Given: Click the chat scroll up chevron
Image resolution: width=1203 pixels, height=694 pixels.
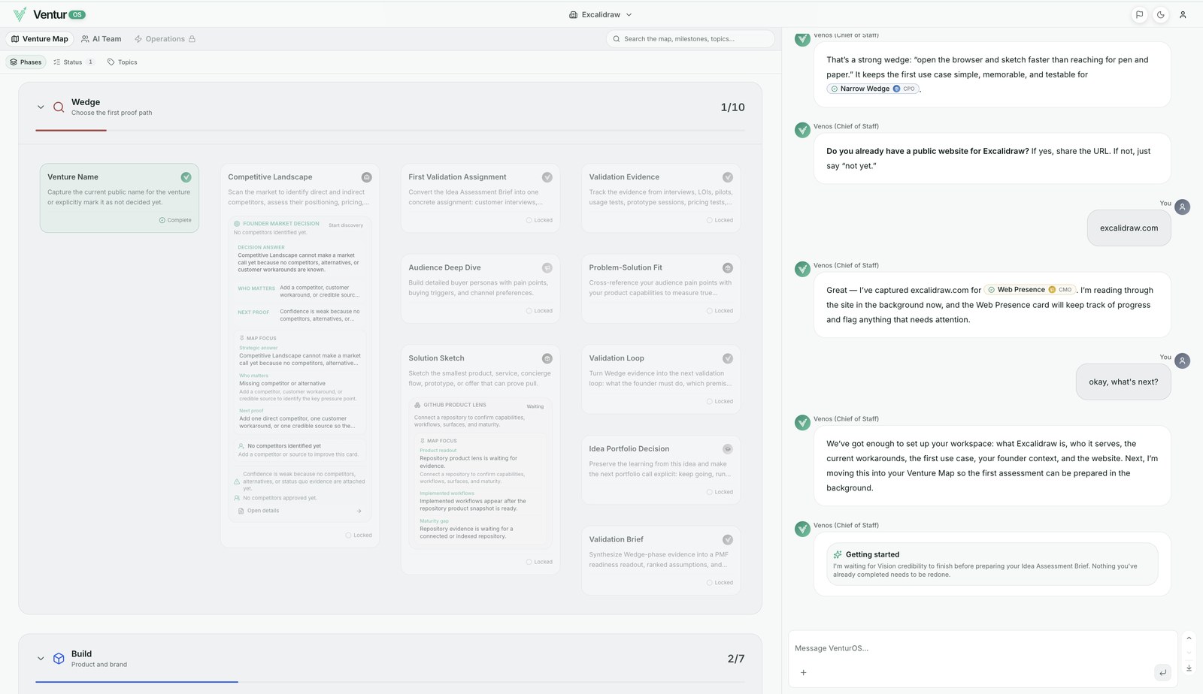Looking at the screenshot, I should pyautogui.click(x=1189, y=638).
